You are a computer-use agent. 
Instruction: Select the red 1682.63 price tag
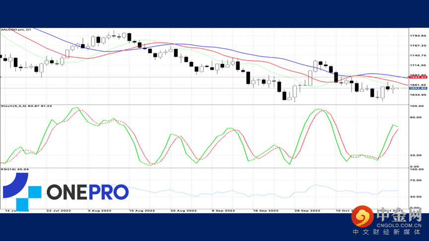pyautogui.click(x=418, y=77)
